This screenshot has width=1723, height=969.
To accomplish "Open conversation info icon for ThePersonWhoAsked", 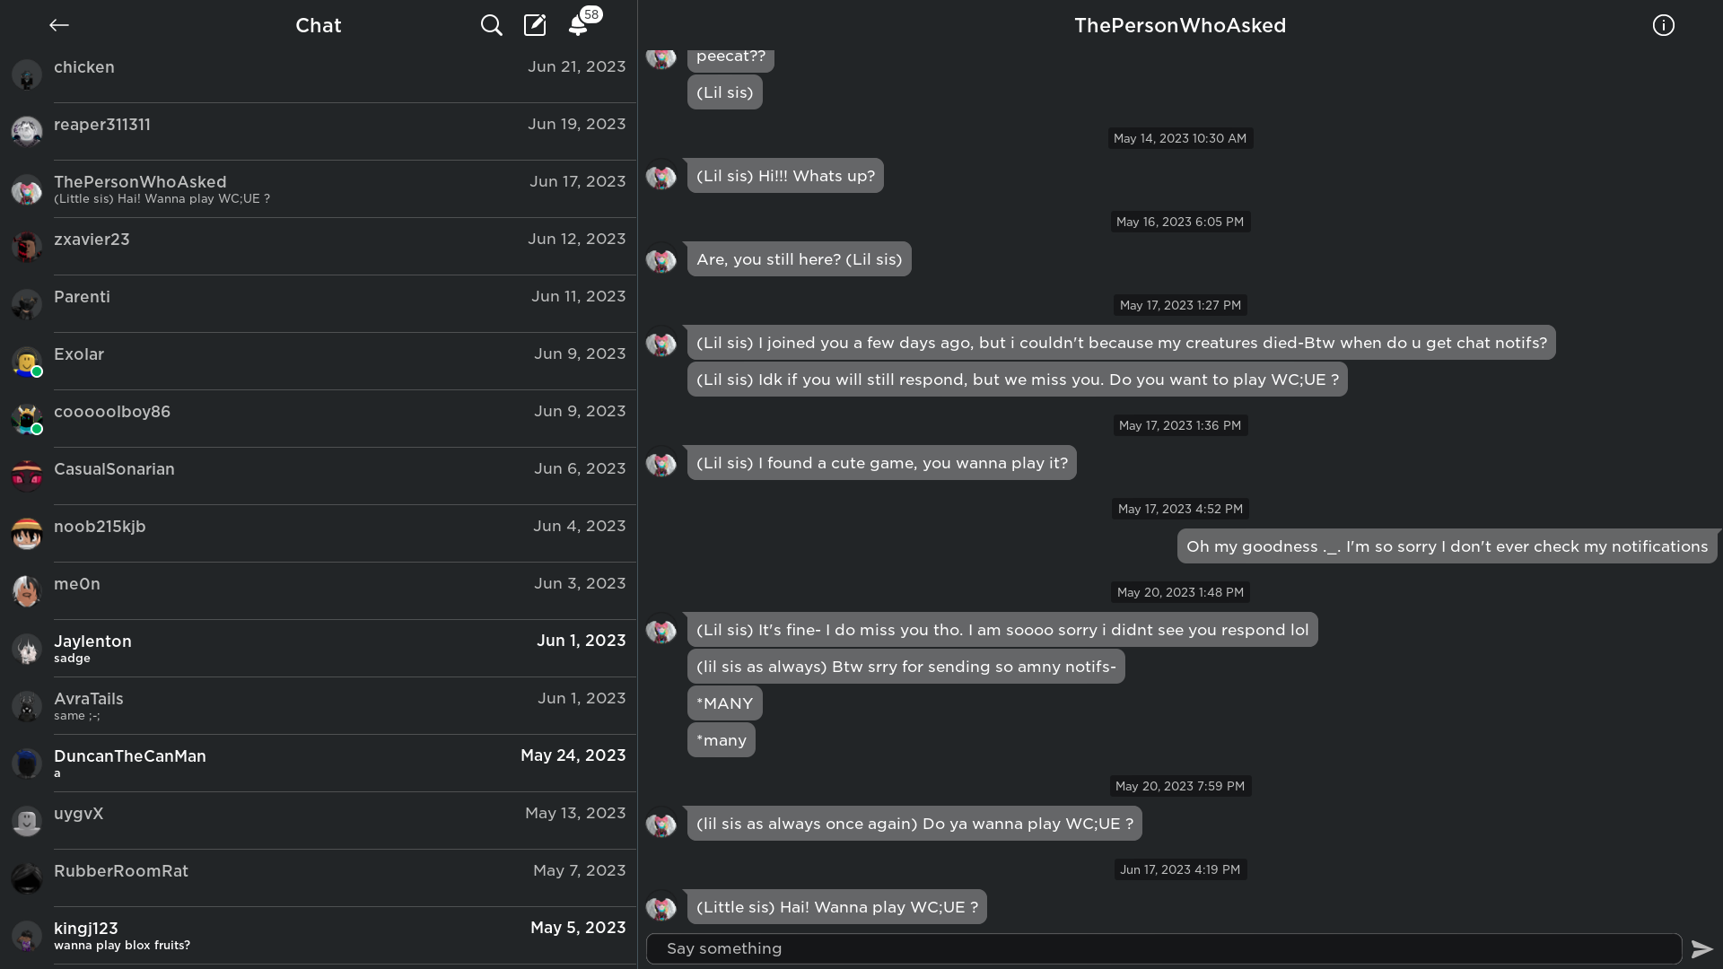I will [1663, 25].
